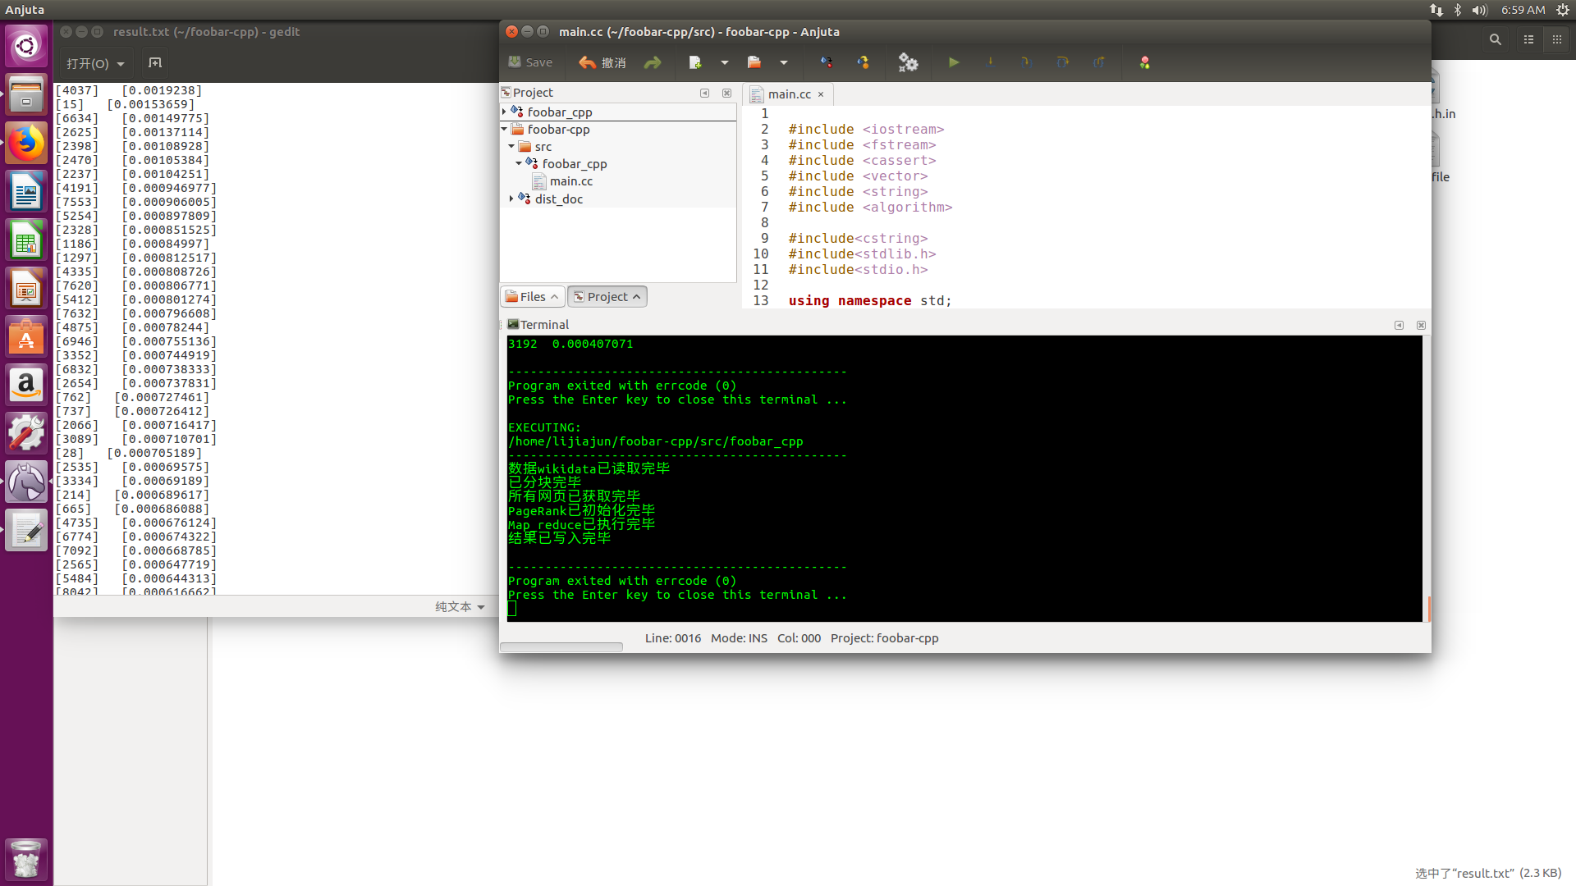Image resolution: width=1576 pixels, height=886 pixels.
Task: Select the Project panel toggle
Action: [607, 297]
